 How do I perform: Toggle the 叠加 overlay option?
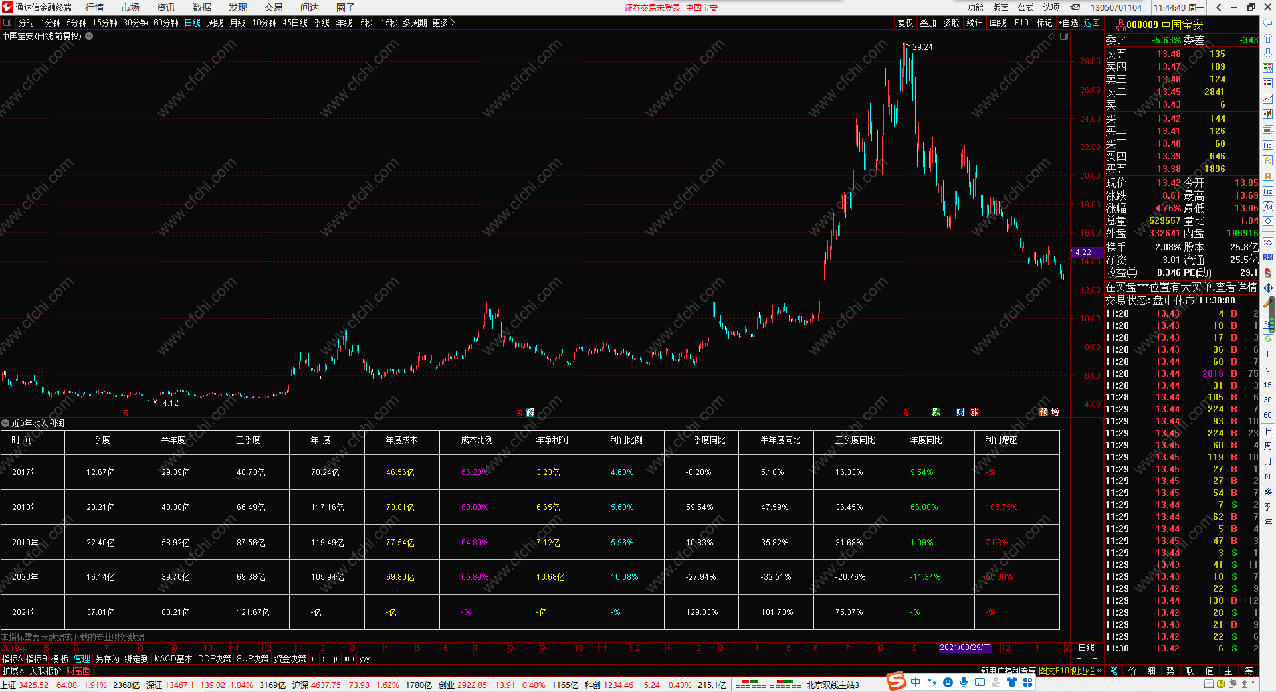click(x=928, y=23)
